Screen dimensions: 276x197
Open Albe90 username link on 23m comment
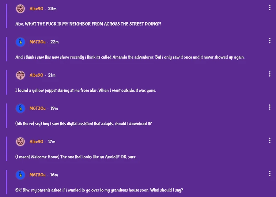tap(36, 9)
